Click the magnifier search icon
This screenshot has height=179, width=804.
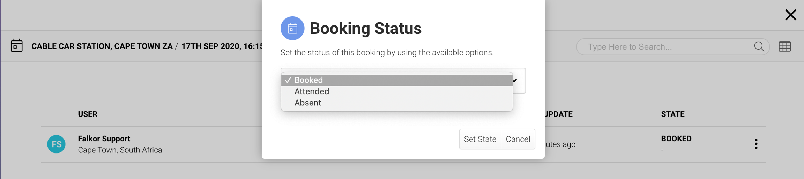759,46
